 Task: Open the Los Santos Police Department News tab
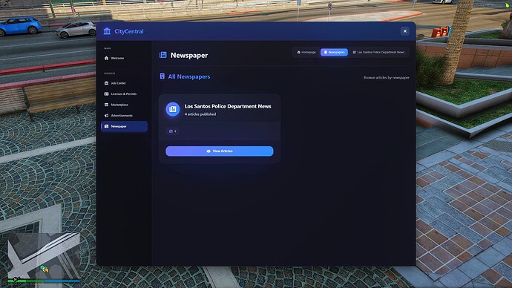click(378, 52)
